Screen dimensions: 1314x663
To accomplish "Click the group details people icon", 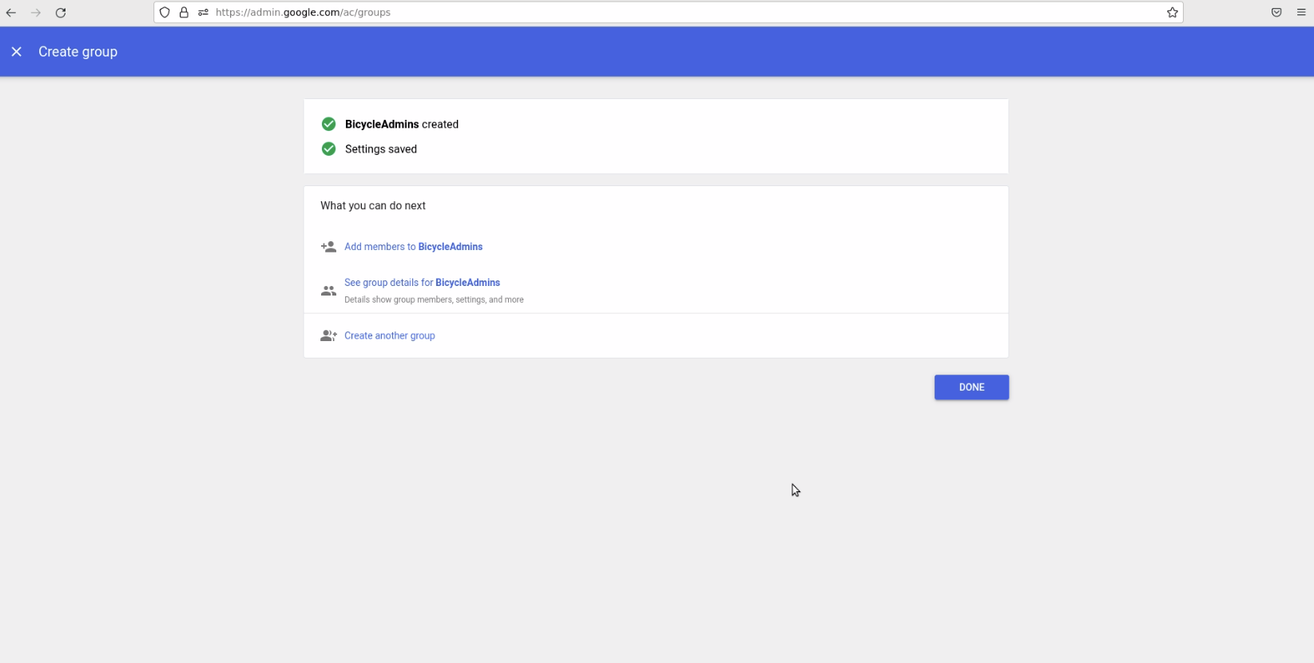I will click(x=328, y=291).
